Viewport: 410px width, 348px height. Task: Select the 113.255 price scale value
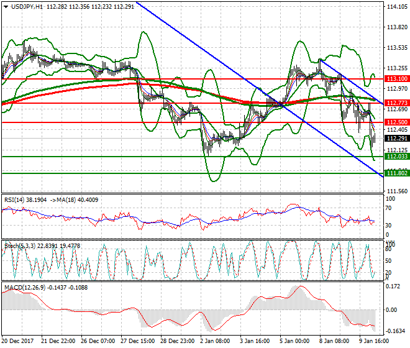click(397, 68)
